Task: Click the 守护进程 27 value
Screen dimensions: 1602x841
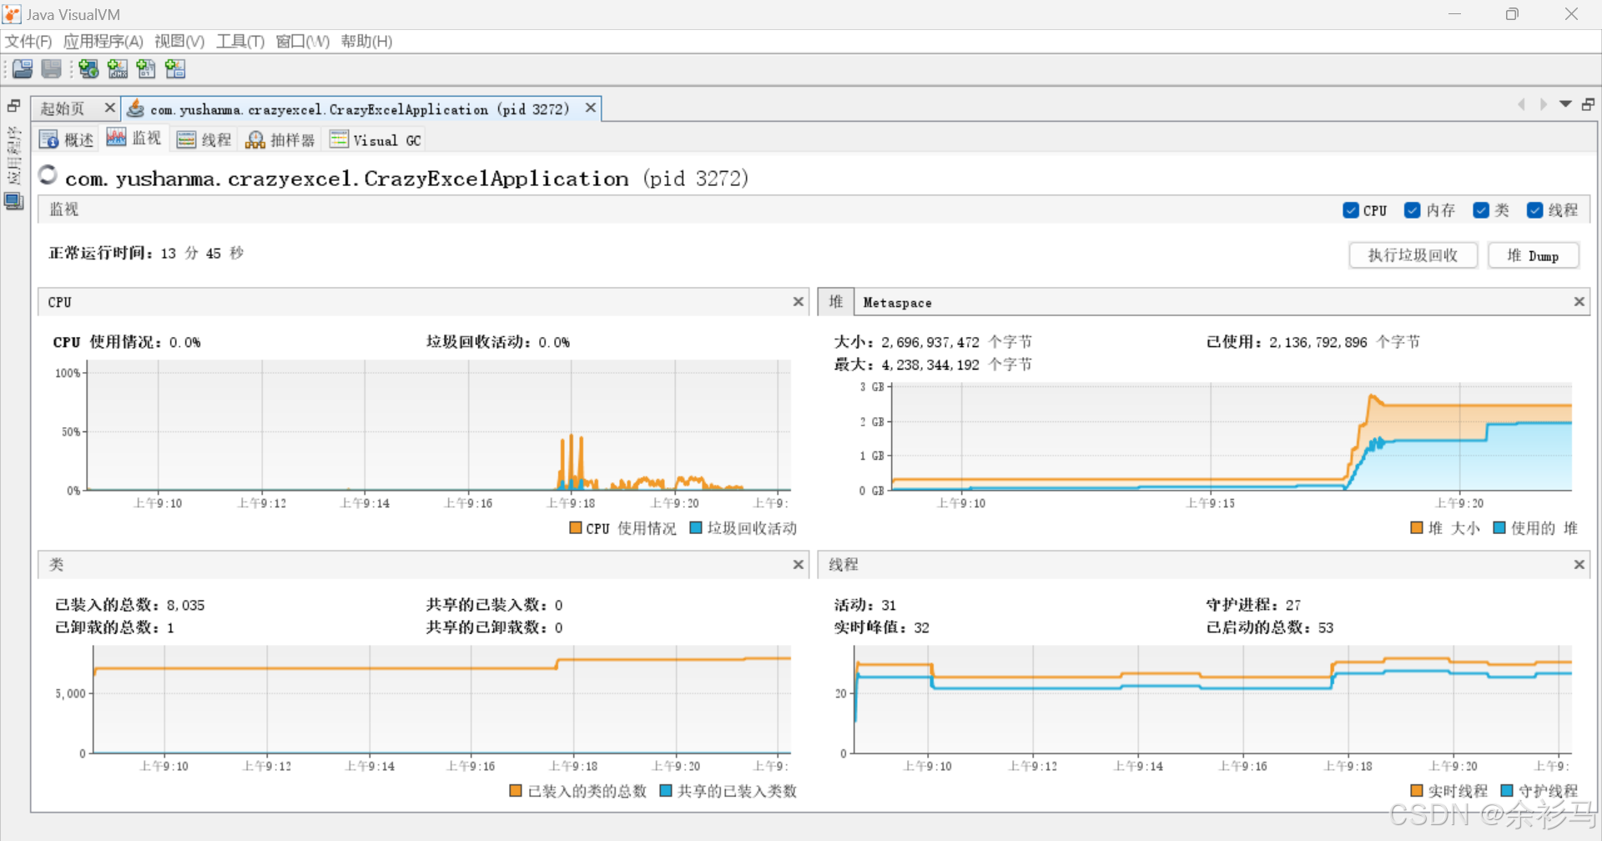Action: point(1293,605)
